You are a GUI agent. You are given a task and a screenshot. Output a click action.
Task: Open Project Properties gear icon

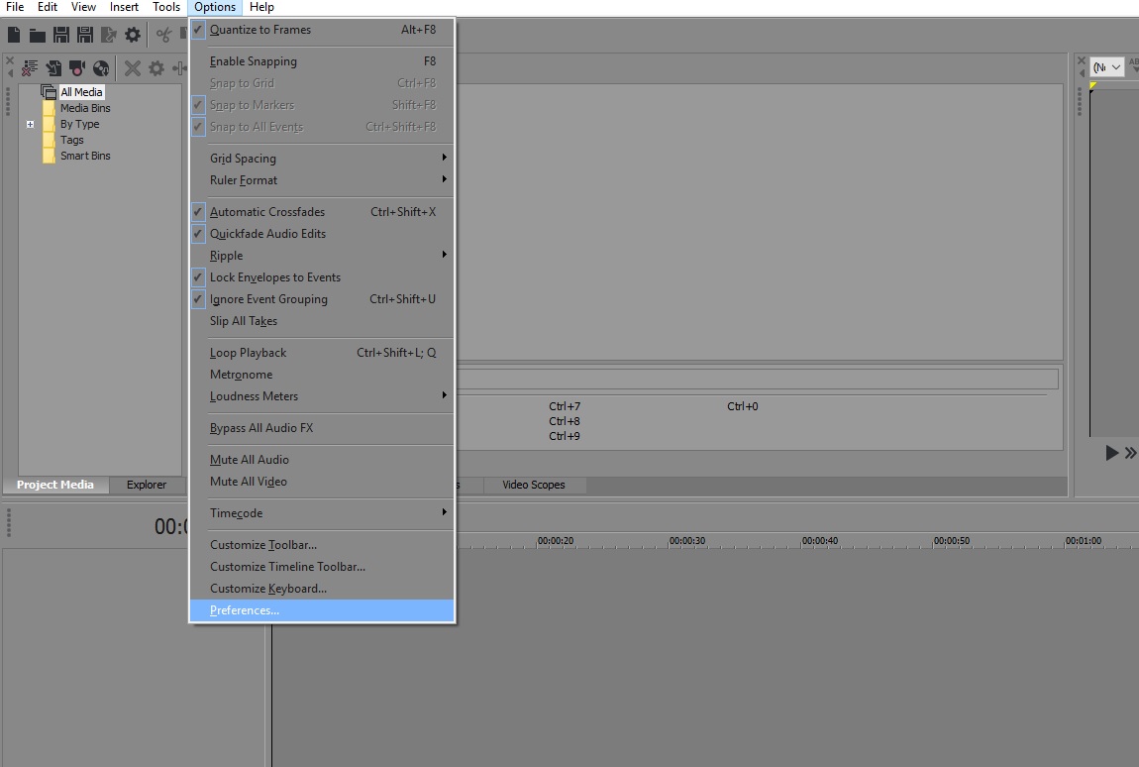pyautogui.click(x=133, y=36)
